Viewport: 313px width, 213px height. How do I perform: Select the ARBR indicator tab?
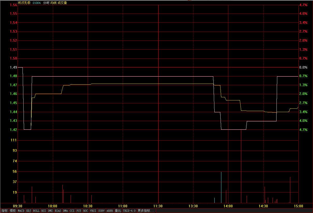[x=110, y=211]
